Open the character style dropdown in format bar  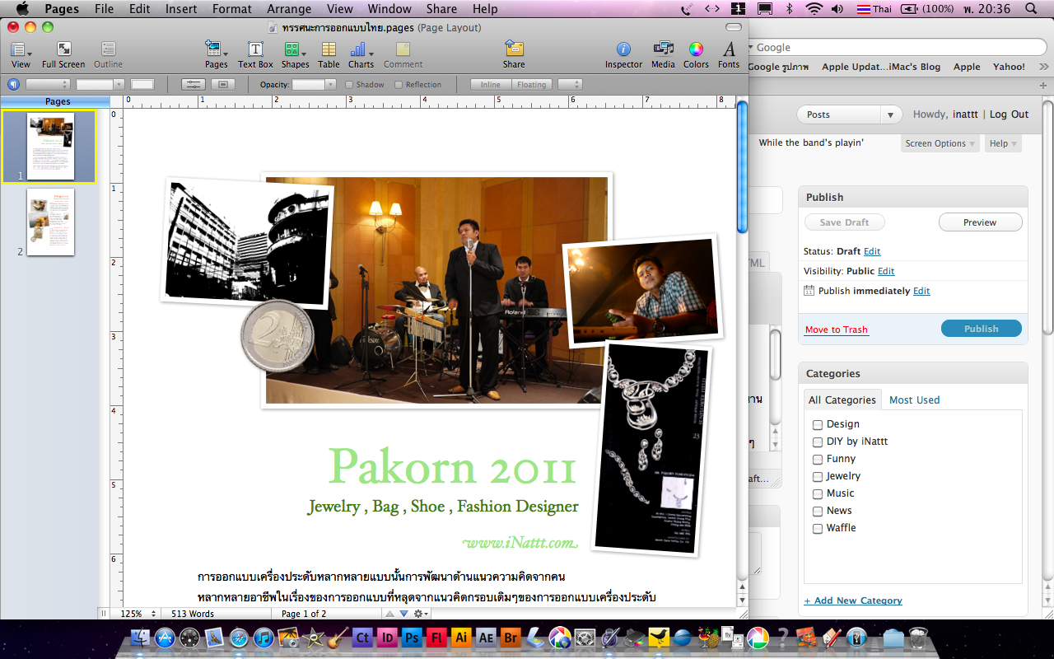100,84
